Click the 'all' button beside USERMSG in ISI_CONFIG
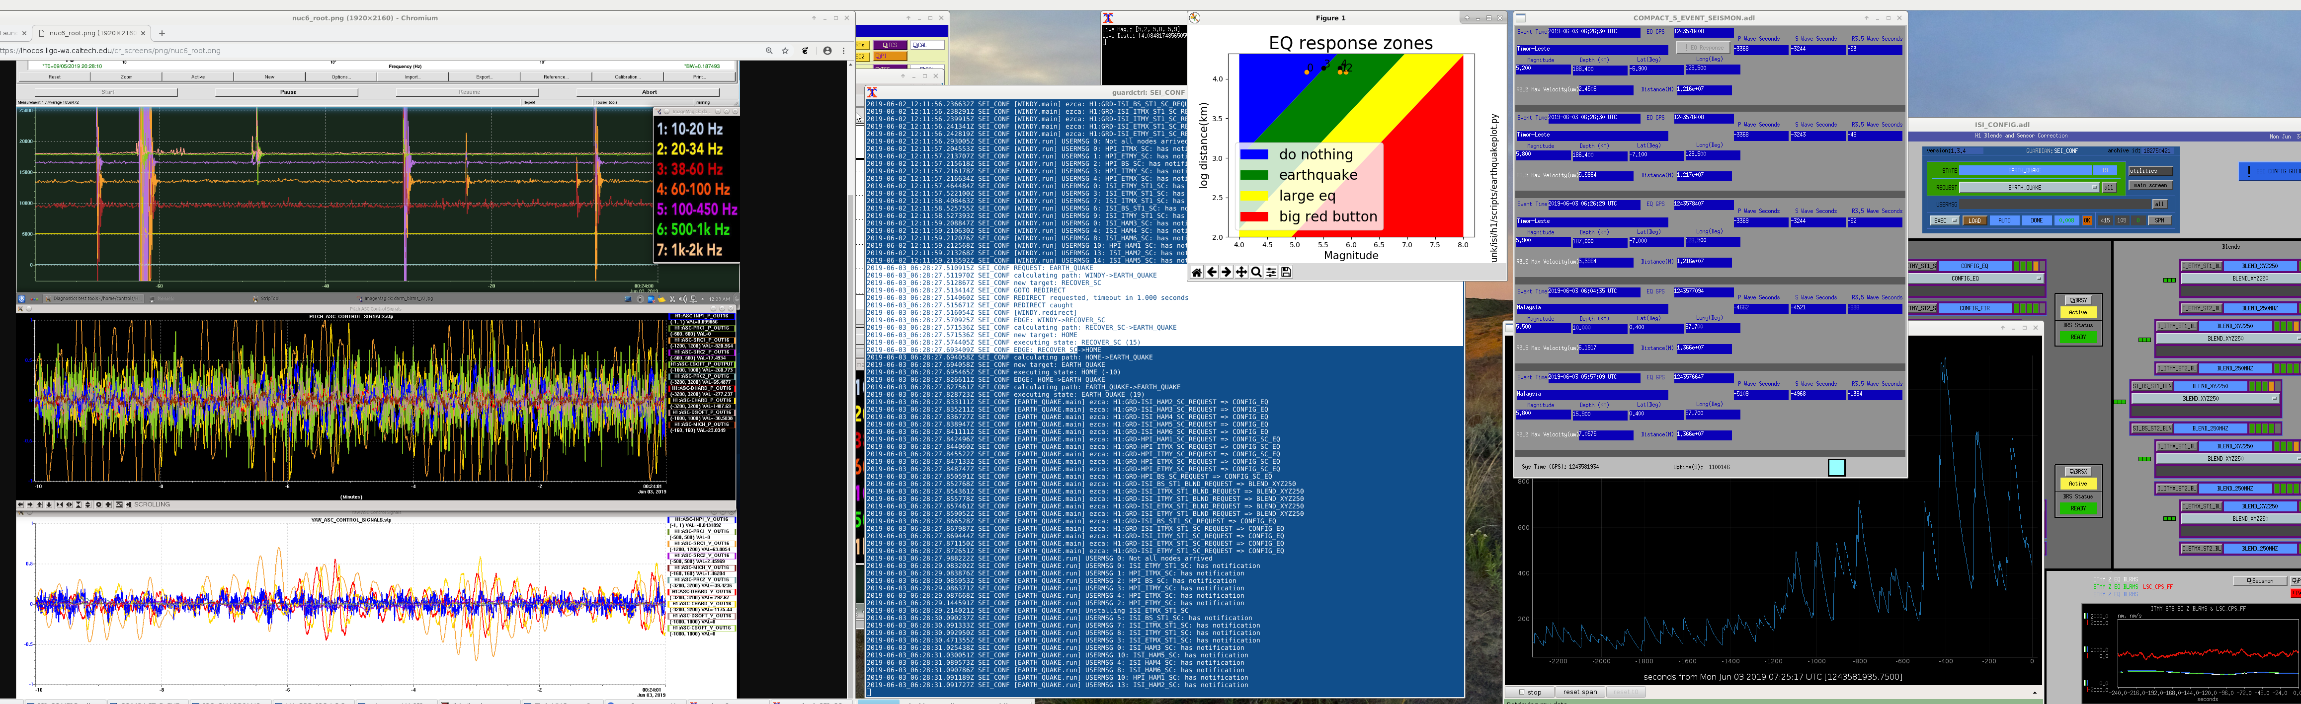This screenshot has width=2301, height=704. (2159, 205)
